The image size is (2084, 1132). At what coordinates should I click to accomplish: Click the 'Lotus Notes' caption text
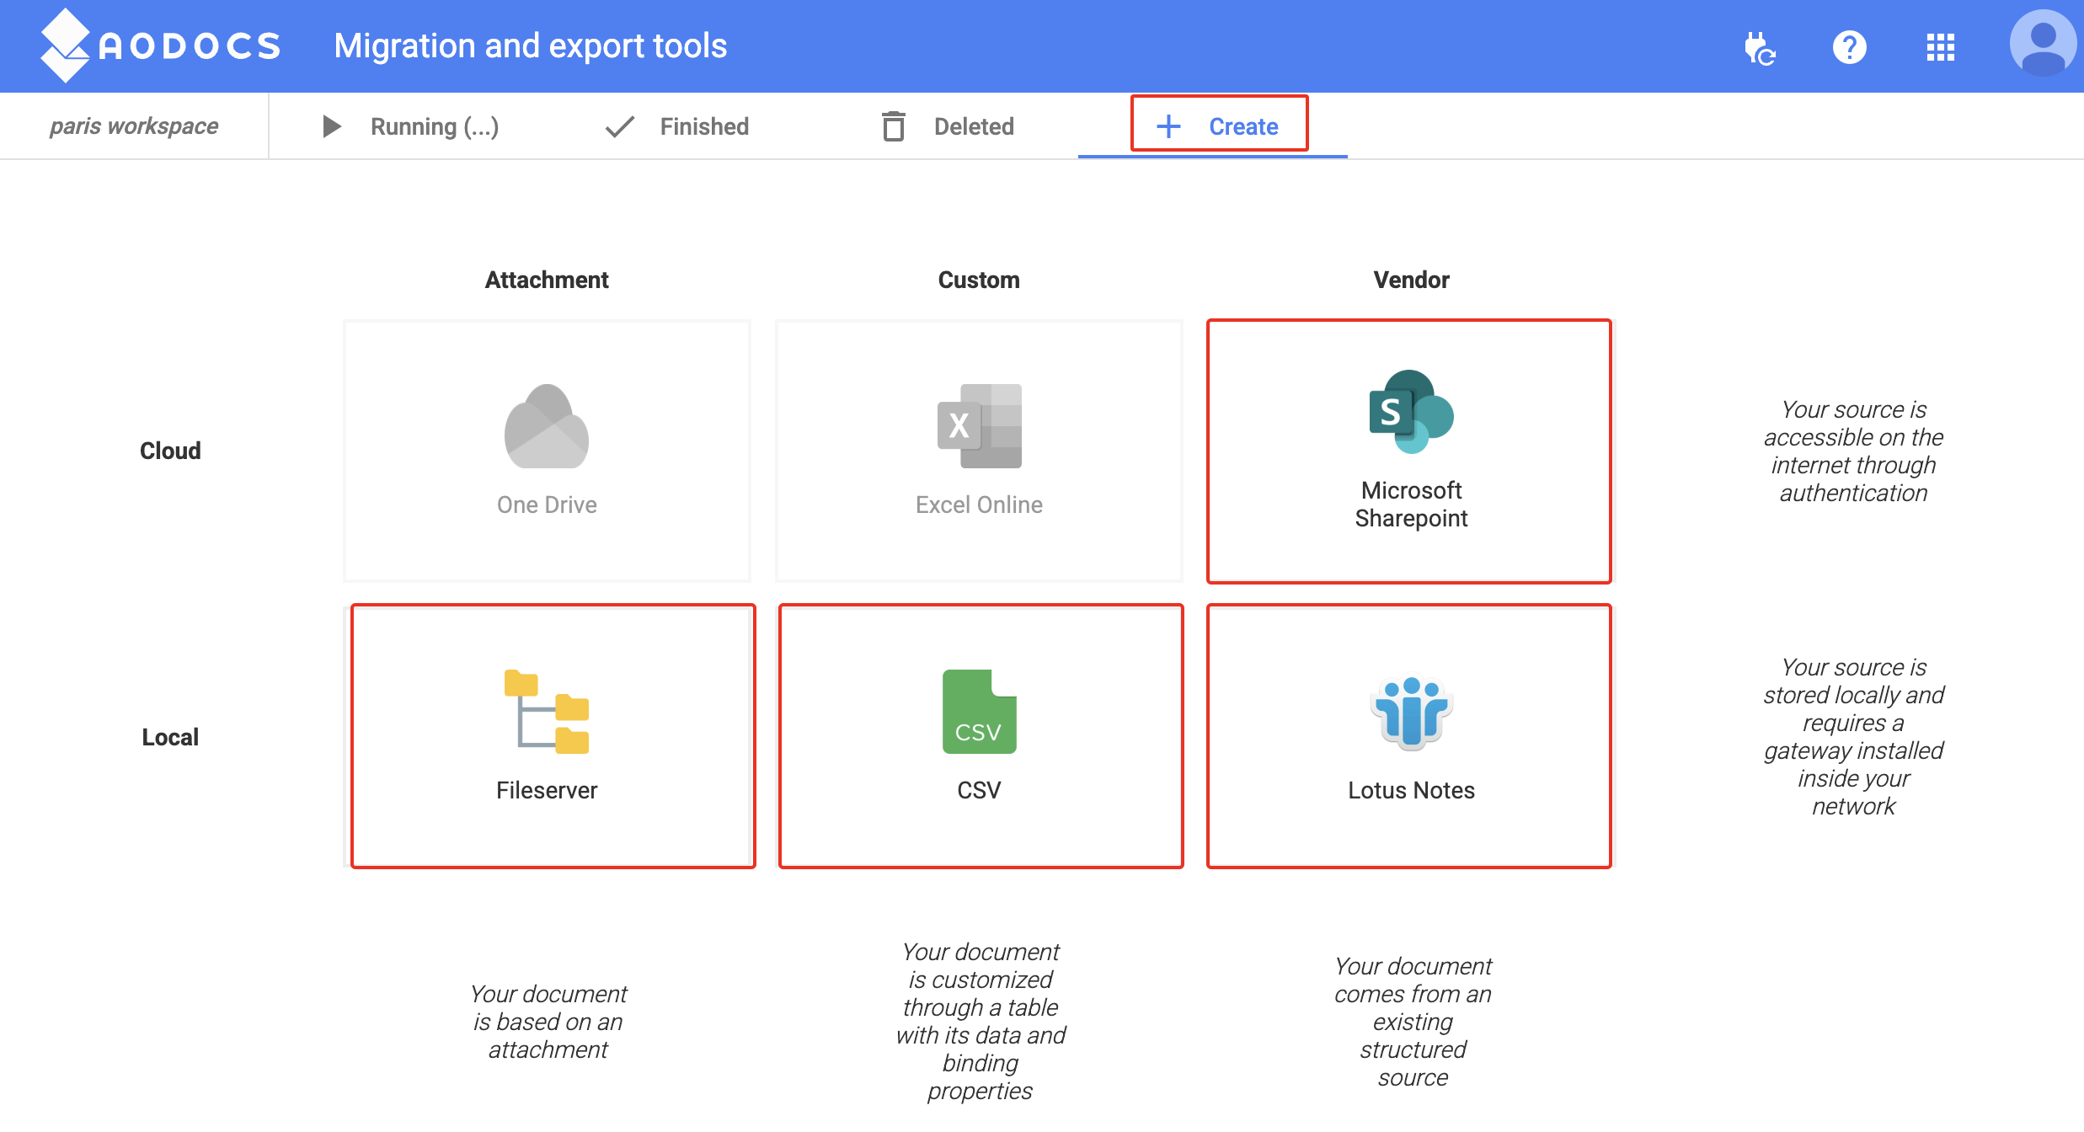1412,790
